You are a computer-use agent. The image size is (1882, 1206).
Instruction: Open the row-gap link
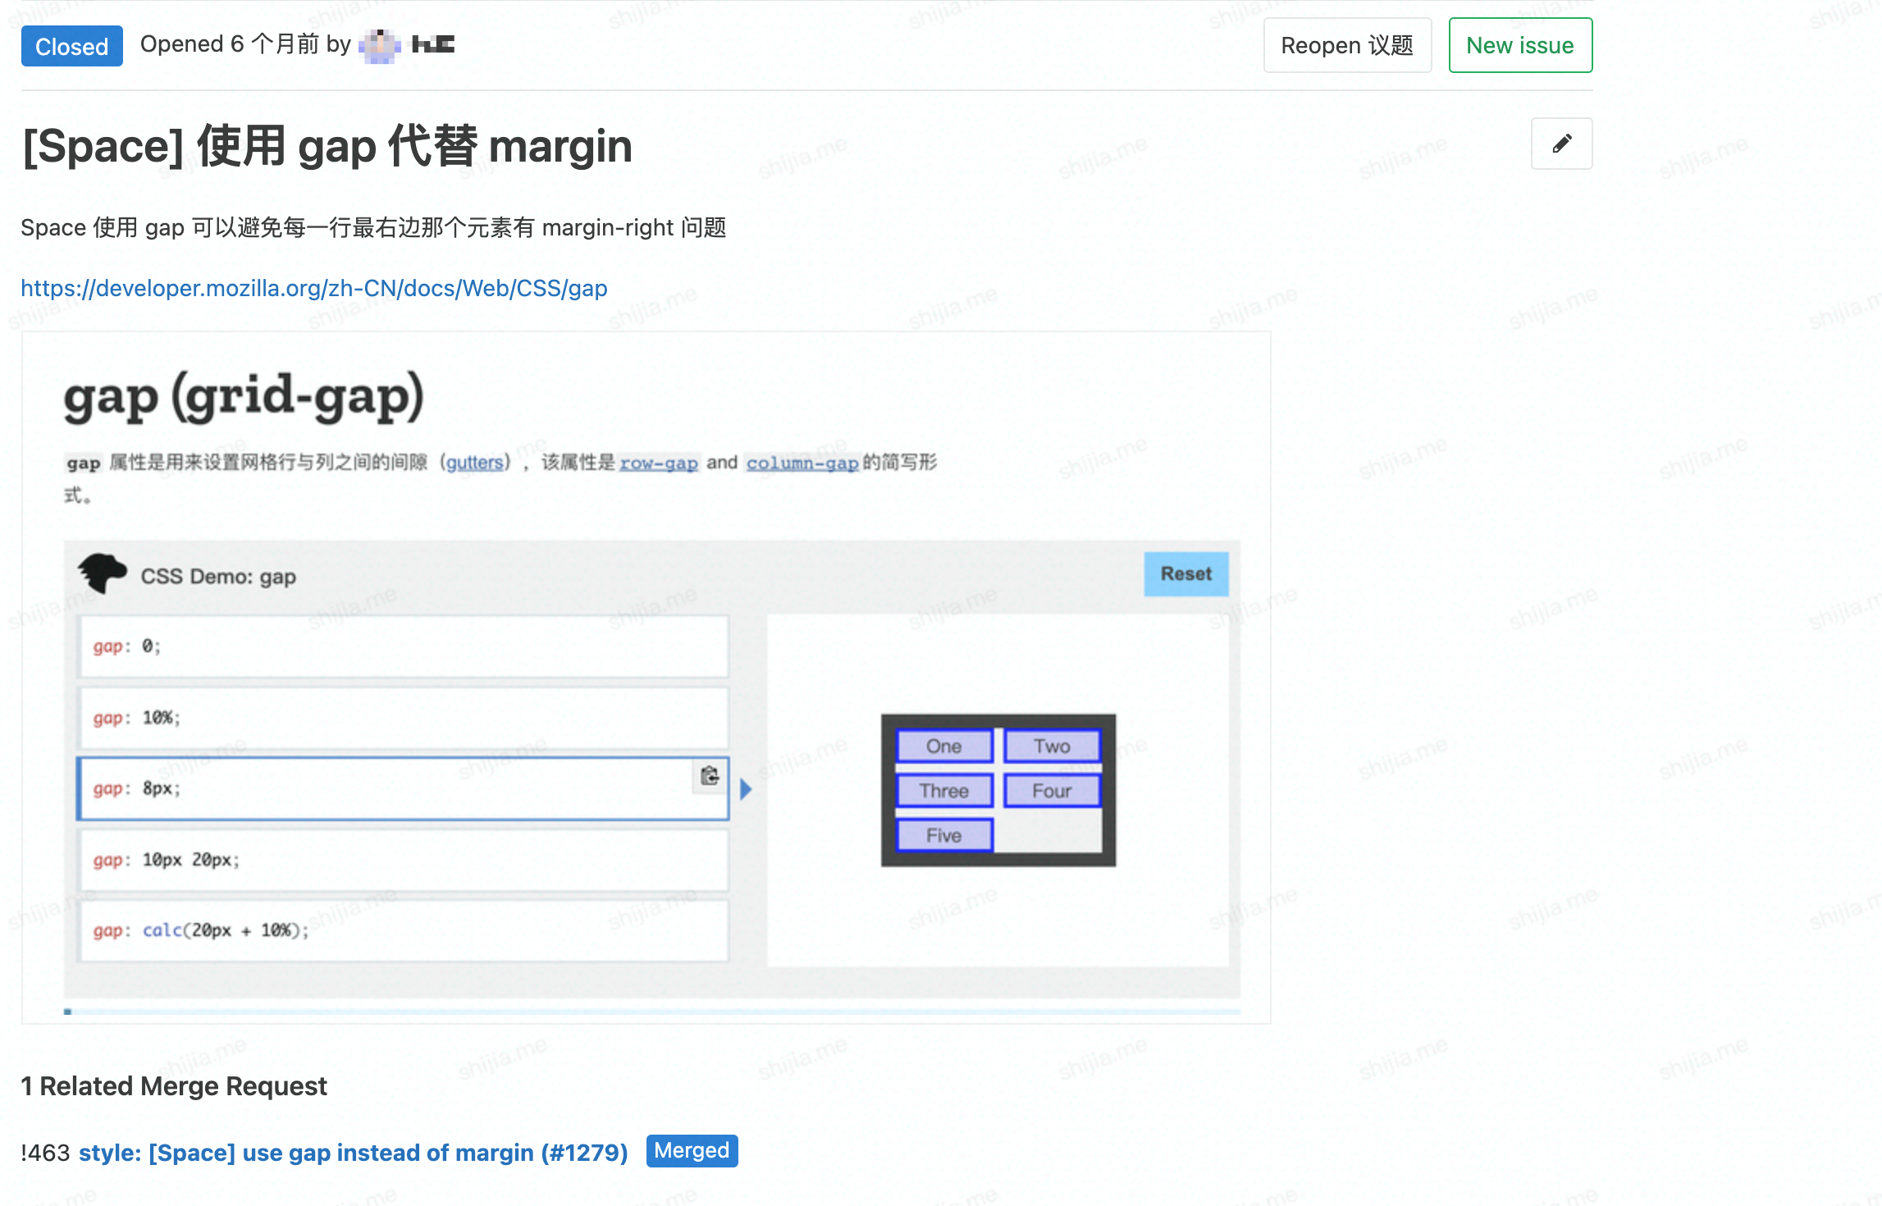pos(659,463)
